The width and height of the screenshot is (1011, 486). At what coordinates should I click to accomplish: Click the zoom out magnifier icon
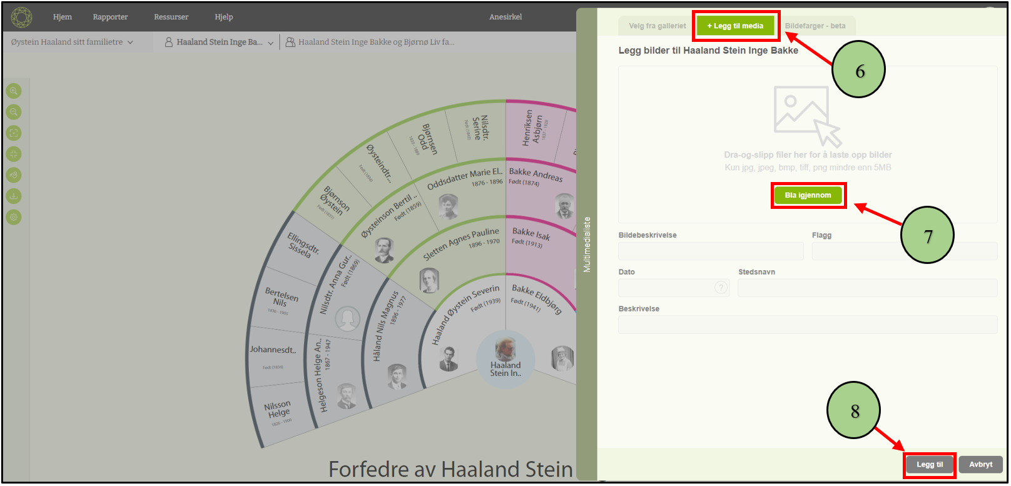point(14,112)
